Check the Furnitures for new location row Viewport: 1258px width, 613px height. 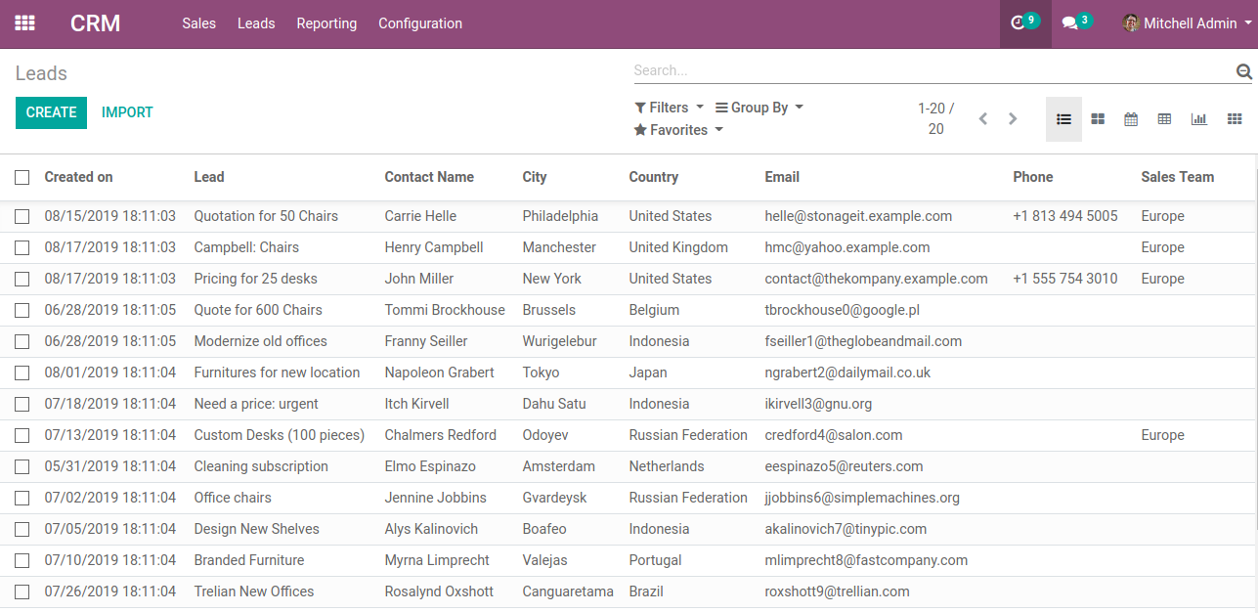coord(22,372)
